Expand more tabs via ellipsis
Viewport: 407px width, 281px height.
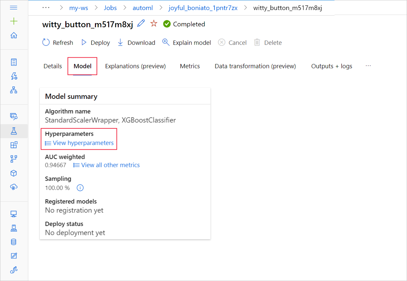pyautogui.click(x=368, y=66)
